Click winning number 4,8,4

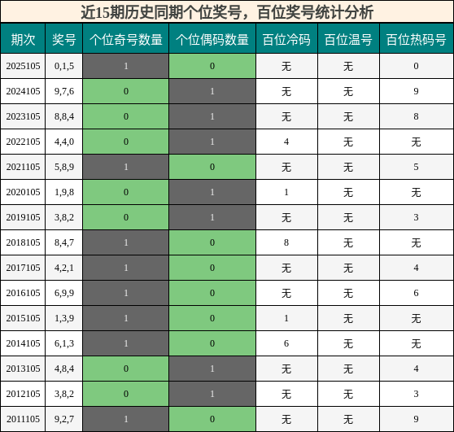point(64,369)
